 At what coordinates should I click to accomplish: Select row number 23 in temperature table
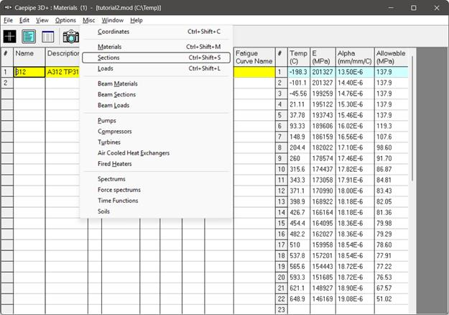282,309
